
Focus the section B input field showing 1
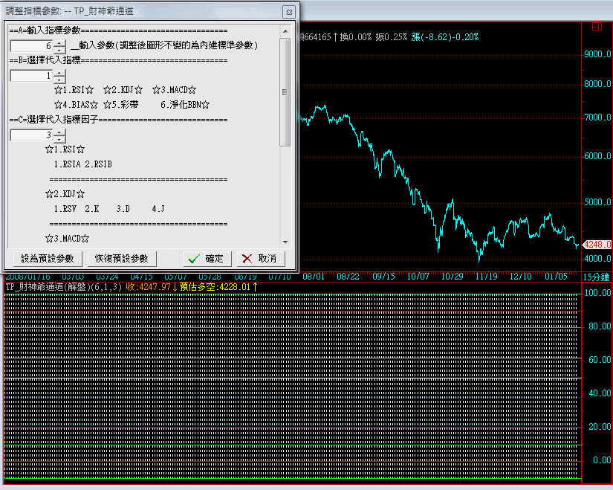32,76
